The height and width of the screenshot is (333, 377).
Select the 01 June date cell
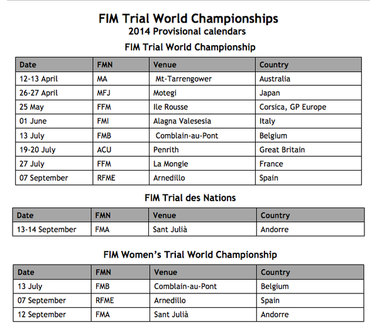(x=54, y=121)
